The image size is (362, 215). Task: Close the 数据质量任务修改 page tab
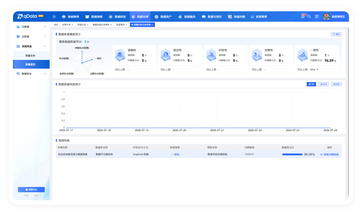(111, 25)
